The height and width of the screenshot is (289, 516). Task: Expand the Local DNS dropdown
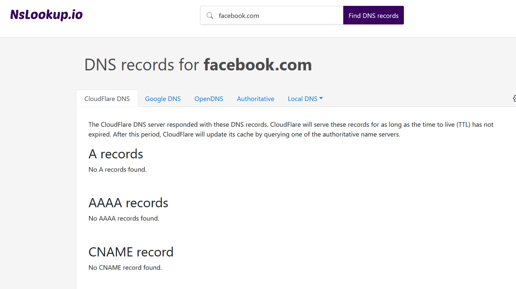click(305, 99)
